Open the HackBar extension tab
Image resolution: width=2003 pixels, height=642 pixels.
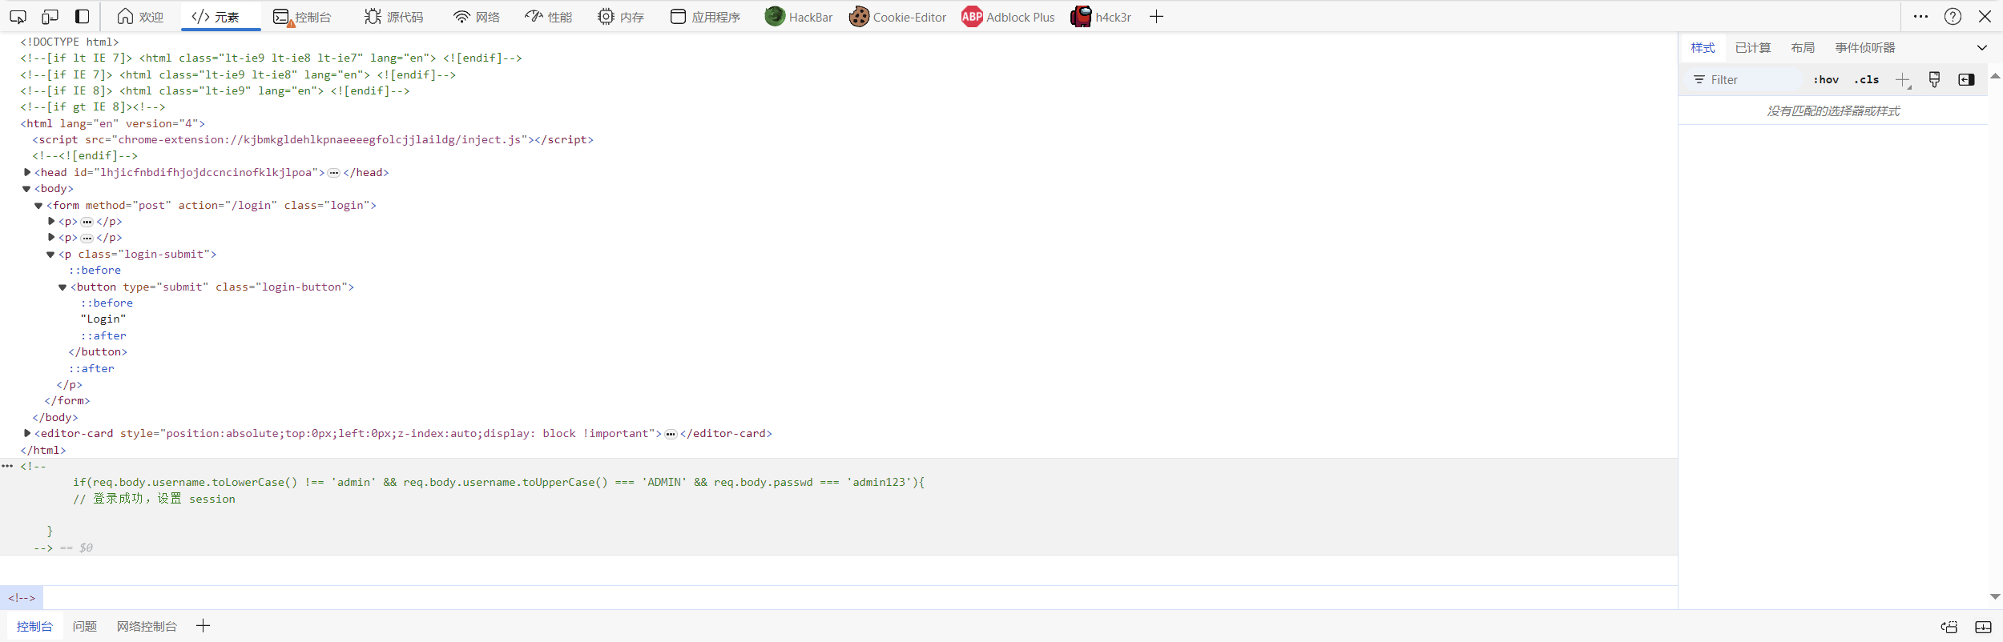coord(799,17)
